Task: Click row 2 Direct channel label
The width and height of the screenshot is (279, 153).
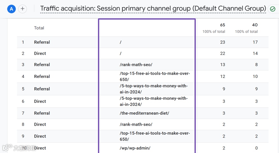Action: [x=40, y=53]
